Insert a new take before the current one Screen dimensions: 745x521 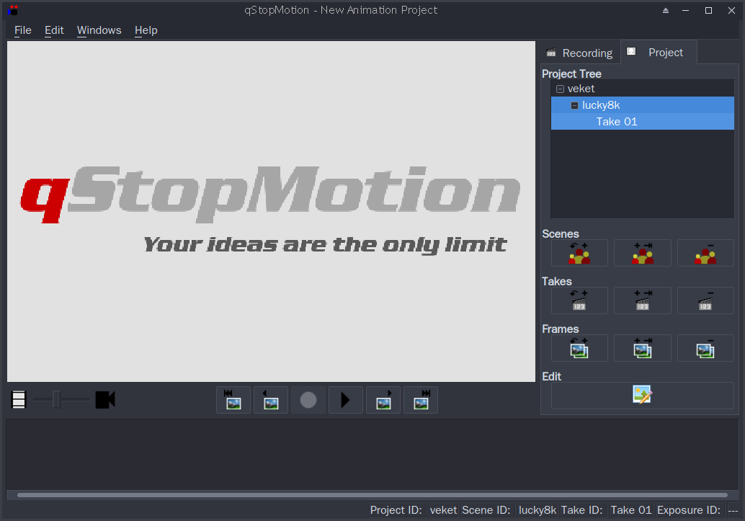point(579,300)
